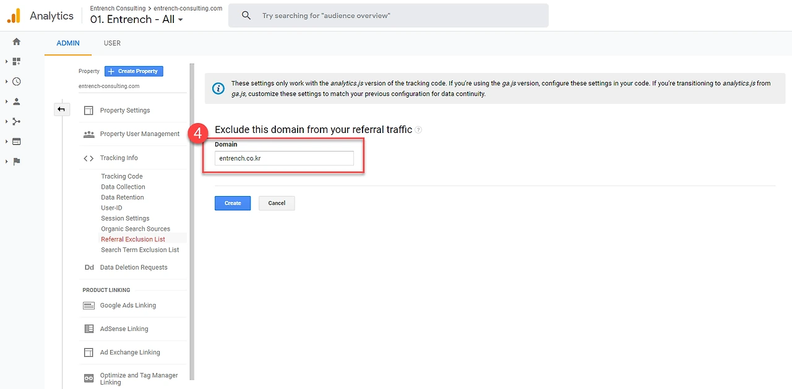Click the Entrench Consulting breadcrumb text

tap(118, 8)
